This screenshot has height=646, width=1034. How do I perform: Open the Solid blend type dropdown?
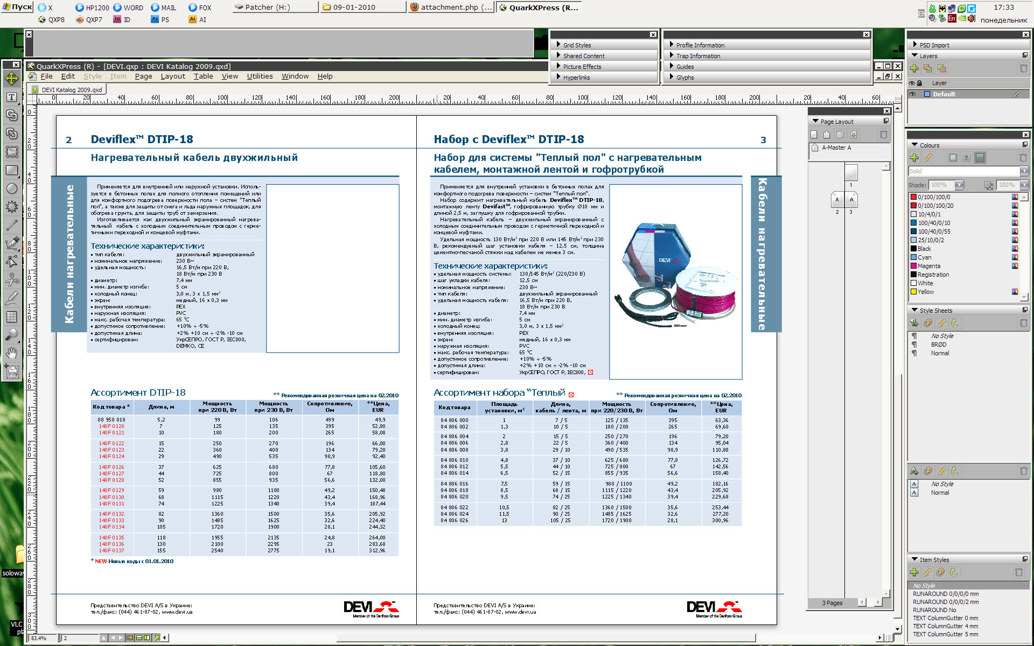tap(1024, 171)
